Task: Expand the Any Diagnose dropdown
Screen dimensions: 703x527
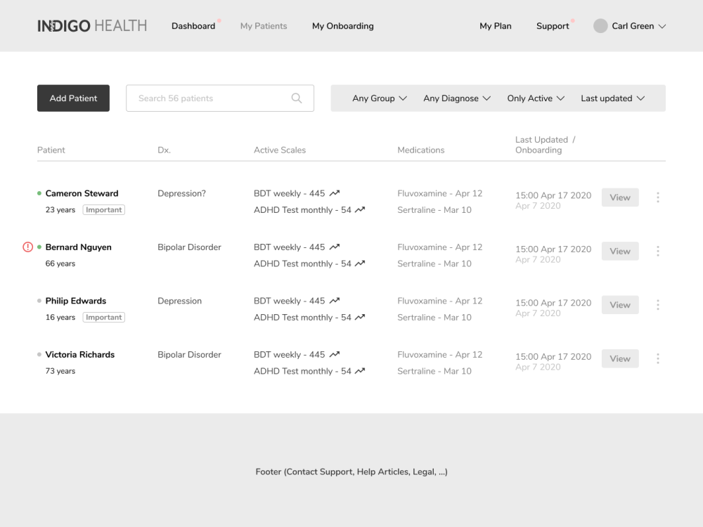Action: click(457, 98)
